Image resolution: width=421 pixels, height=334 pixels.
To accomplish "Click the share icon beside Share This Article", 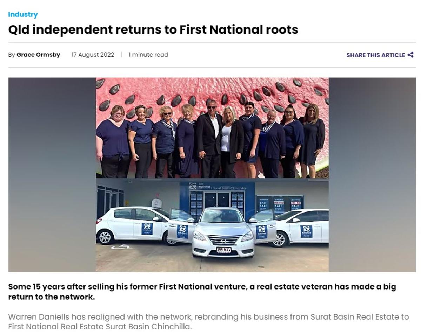I will (410, 55).
